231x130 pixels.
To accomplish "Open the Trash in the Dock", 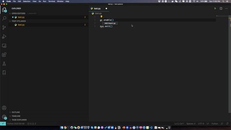I will (169, 127).
